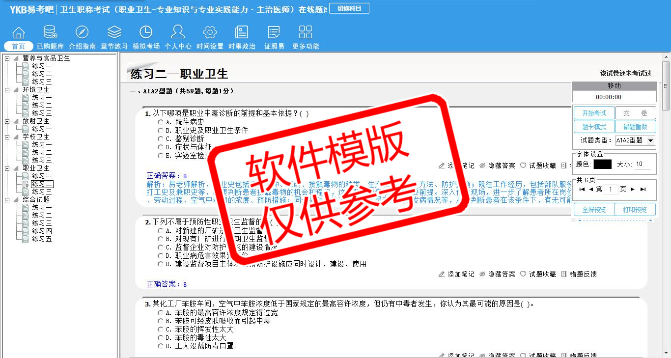Pick option B 苯胺可经皮肤吸收而引起中毒
Image resolution: width=671 pixels, height=358 pixels.
[x=160, y=321]
